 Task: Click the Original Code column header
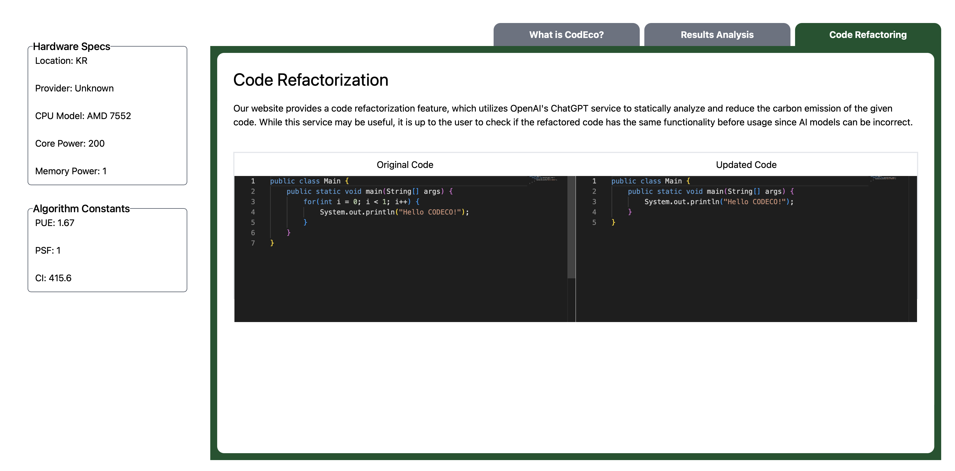point(405,164)
